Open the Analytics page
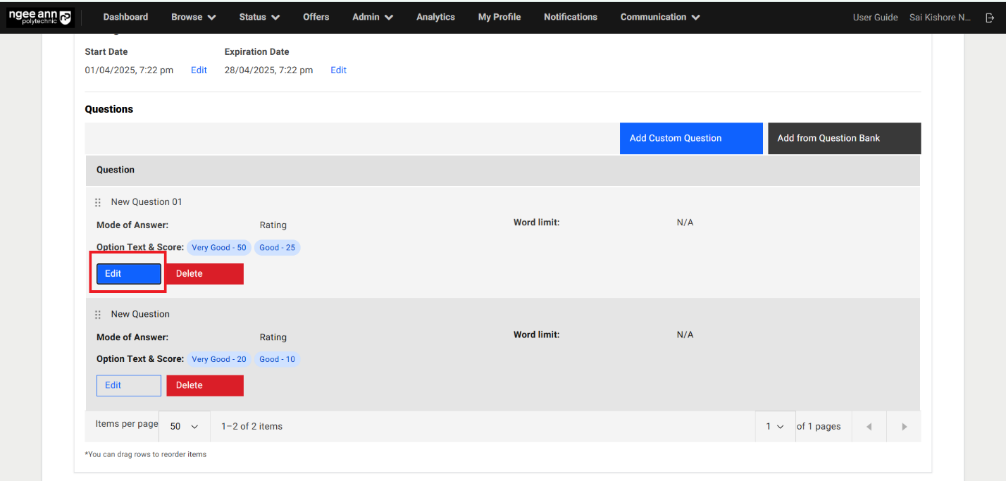This screenshot has height=481, width=1006. 435,17
